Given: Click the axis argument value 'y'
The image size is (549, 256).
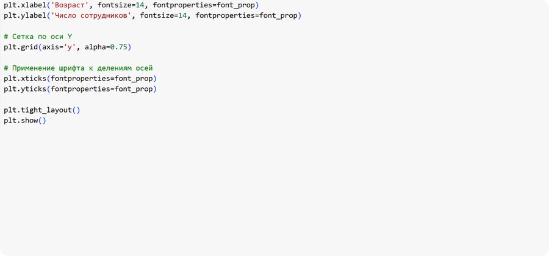Looking at the screenshot, I should coord(70,47).
